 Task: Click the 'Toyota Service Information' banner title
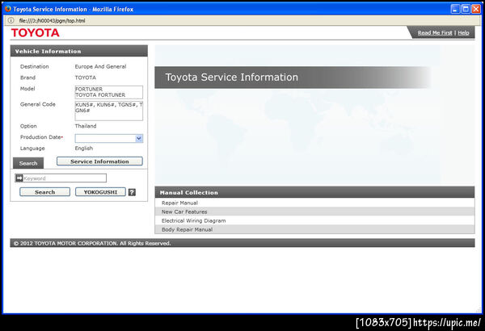click(232, 77)
